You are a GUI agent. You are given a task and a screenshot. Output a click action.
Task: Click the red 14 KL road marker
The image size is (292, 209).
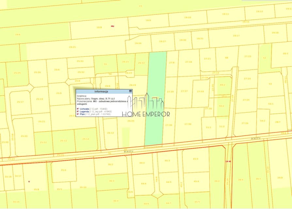(228, 161)
